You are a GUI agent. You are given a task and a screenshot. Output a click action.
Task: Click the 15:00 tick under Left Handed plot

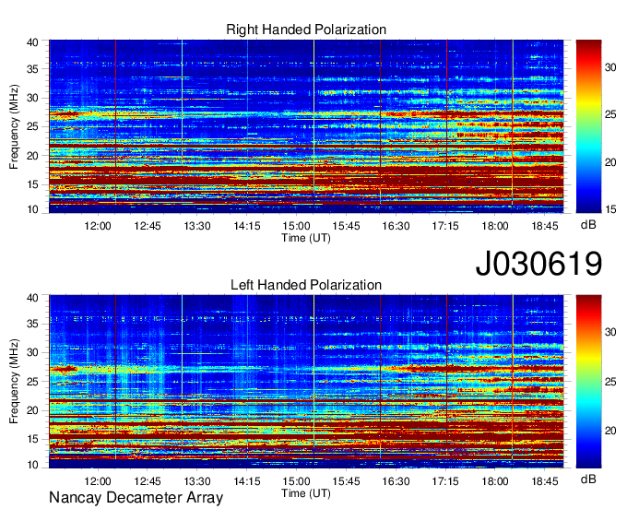pyautogui.click(x=296, y=481)
